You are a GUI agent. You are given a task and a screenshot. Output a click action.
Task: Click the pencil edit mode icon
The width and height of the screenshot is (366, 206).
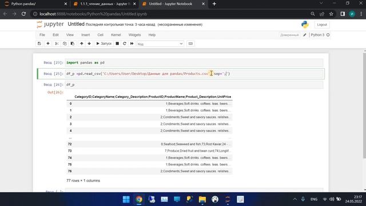pyautogui.click(x=305, y=35)
